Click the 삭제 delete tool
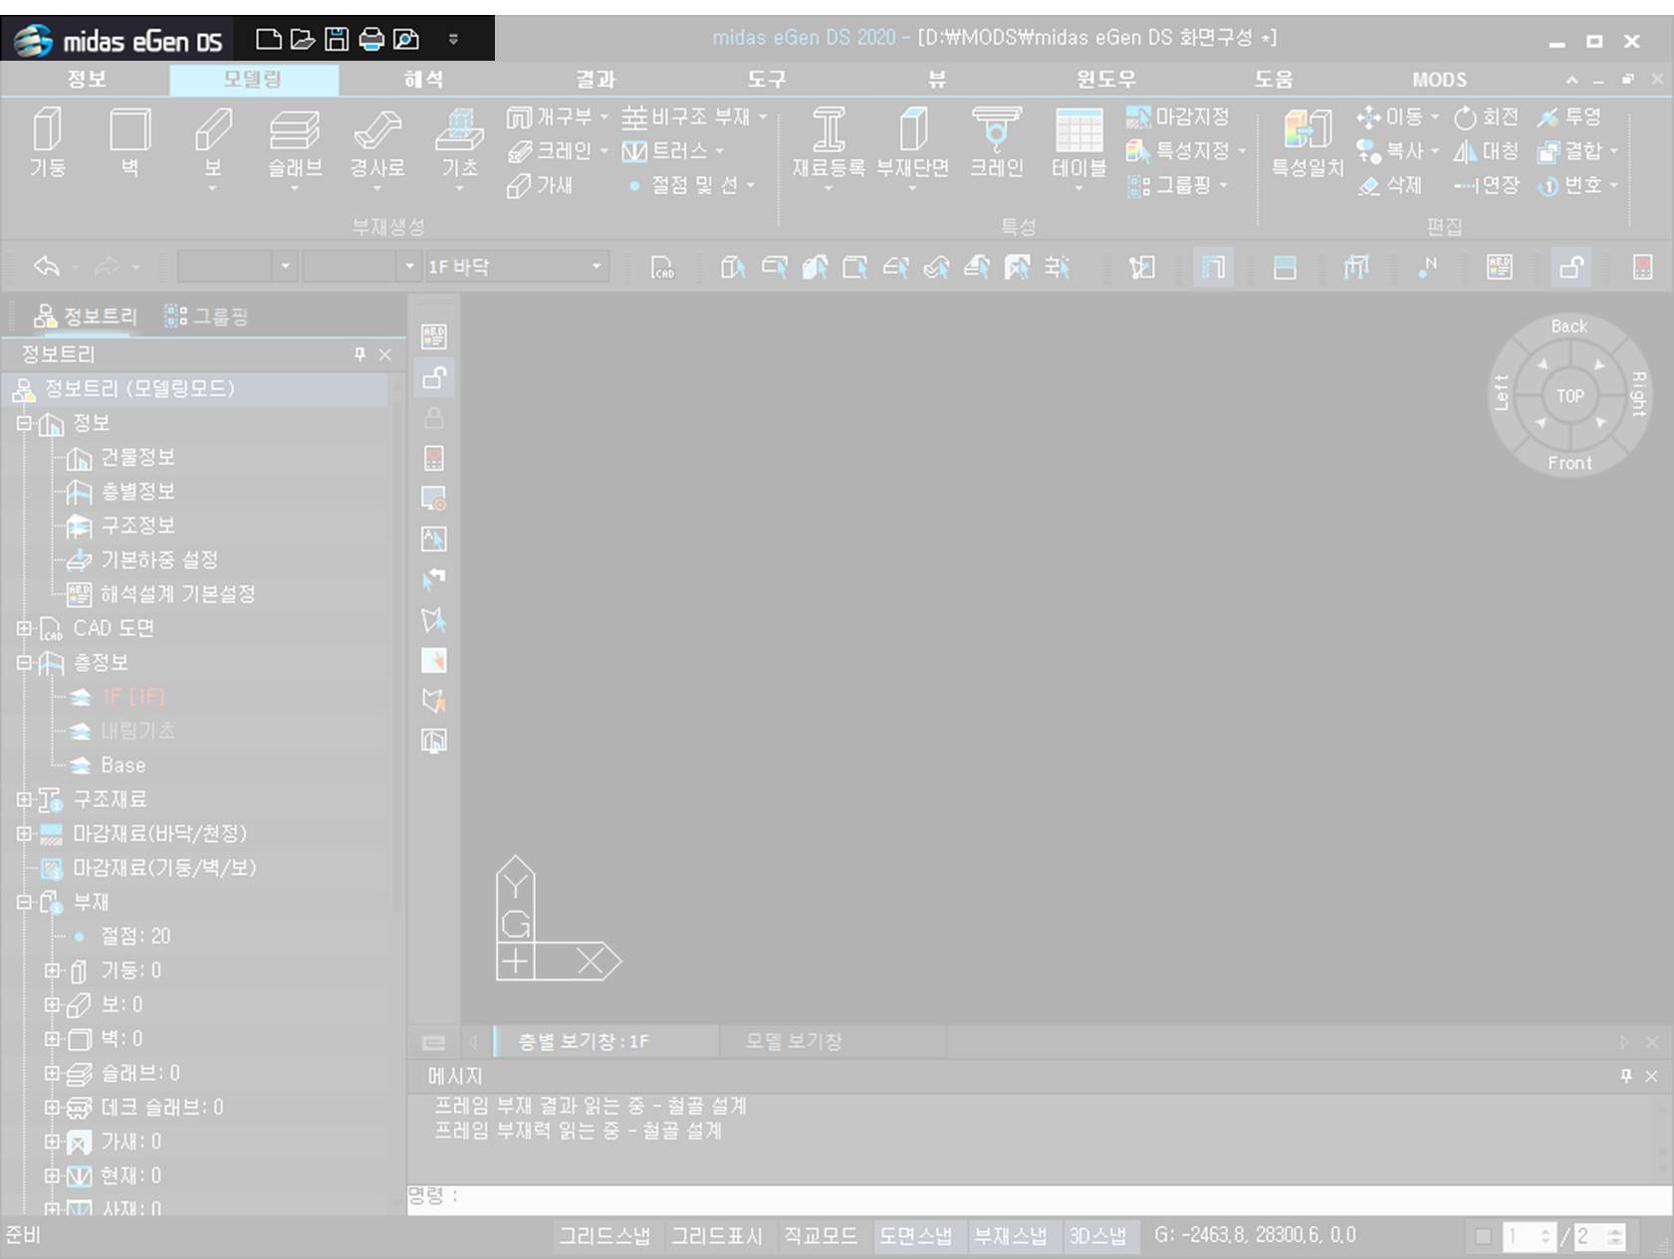The image size is (1674, 1259). coord(1390,185)
